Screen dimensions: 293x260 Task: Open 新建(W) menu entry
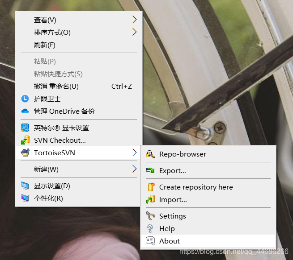[x=79, y=169]
